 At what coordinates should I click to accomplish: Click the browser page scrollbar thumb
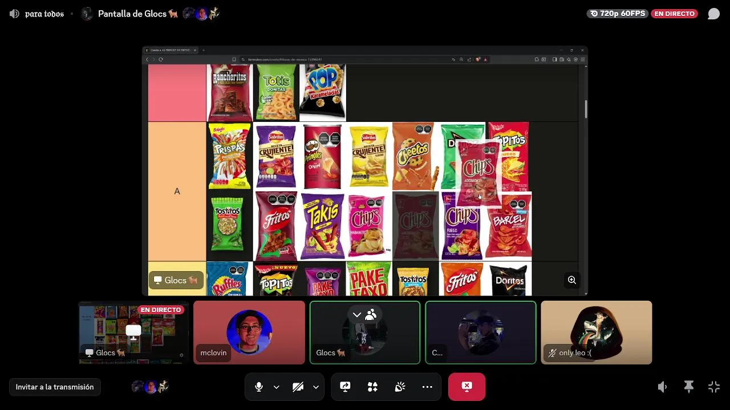[586, 109]
